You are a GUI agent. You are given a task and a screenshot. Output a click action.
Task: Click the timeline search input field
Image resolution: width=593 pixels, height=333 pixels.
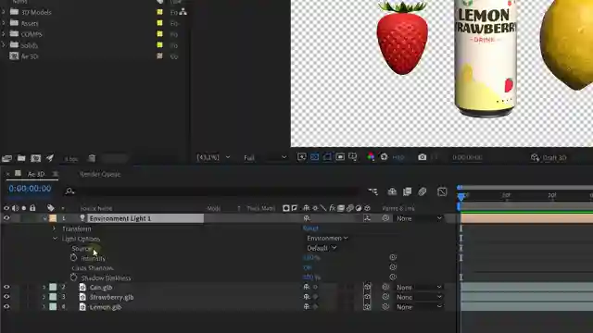point(218,191)
